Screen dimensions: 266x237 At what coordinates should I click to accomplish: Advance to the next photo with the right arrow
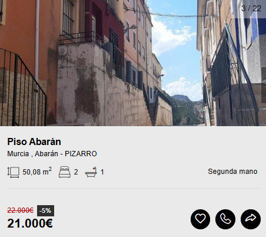pyautogui.click(x=264, y=85)
